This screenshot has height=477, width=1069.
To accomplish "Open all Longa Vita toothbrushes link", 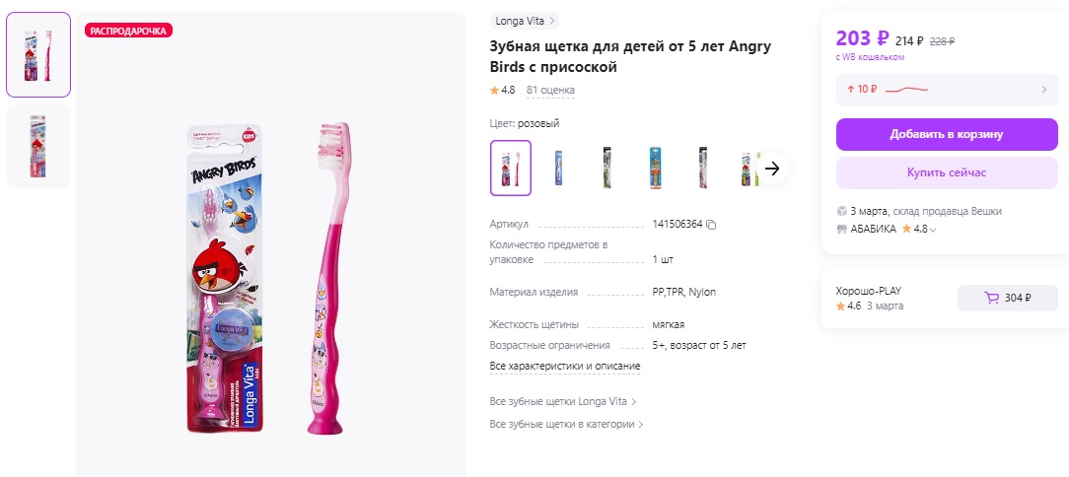I will [563, 402].
